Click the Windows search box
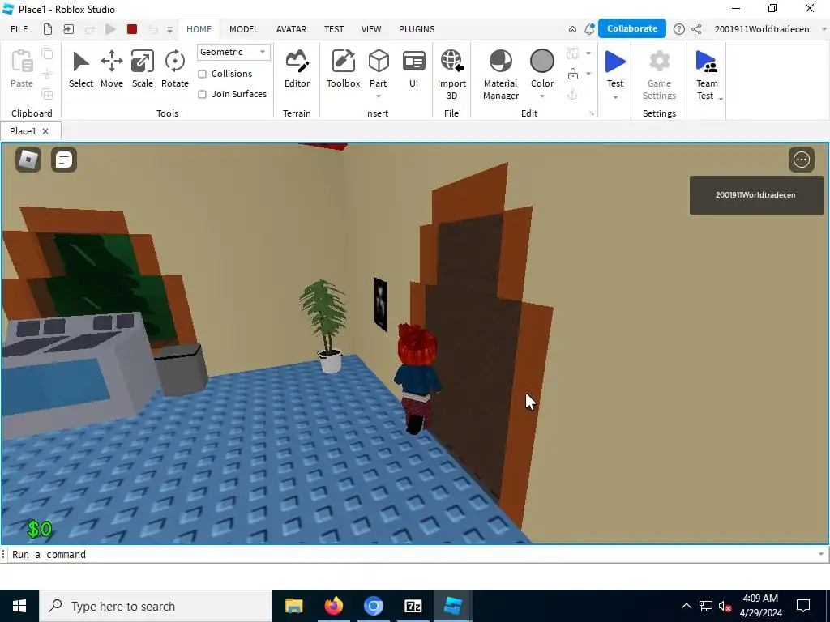This screenshot has width=830, height=622. (156, 606)
